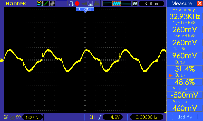Select the Frequency measurement label
The height and width of the screenshot is (121, 203).
coord(184,10)
